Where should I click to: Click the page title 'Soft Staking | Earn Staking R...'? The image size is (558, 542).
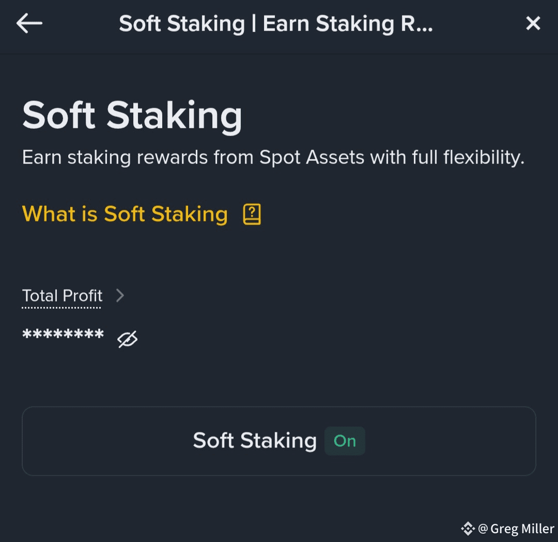(x=276, y=23)
